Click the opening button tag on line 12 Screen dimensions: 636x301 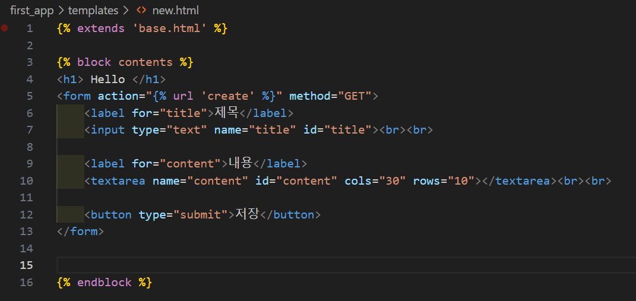tap(111, 214)
